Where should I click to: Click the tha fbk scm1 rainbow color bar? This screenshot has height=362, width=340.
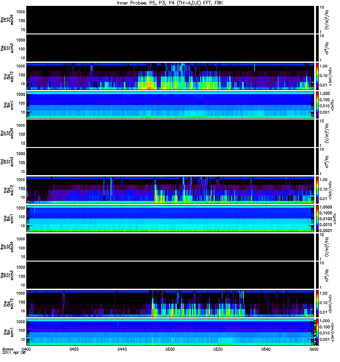pyautogui.click(x=317, y=105)
